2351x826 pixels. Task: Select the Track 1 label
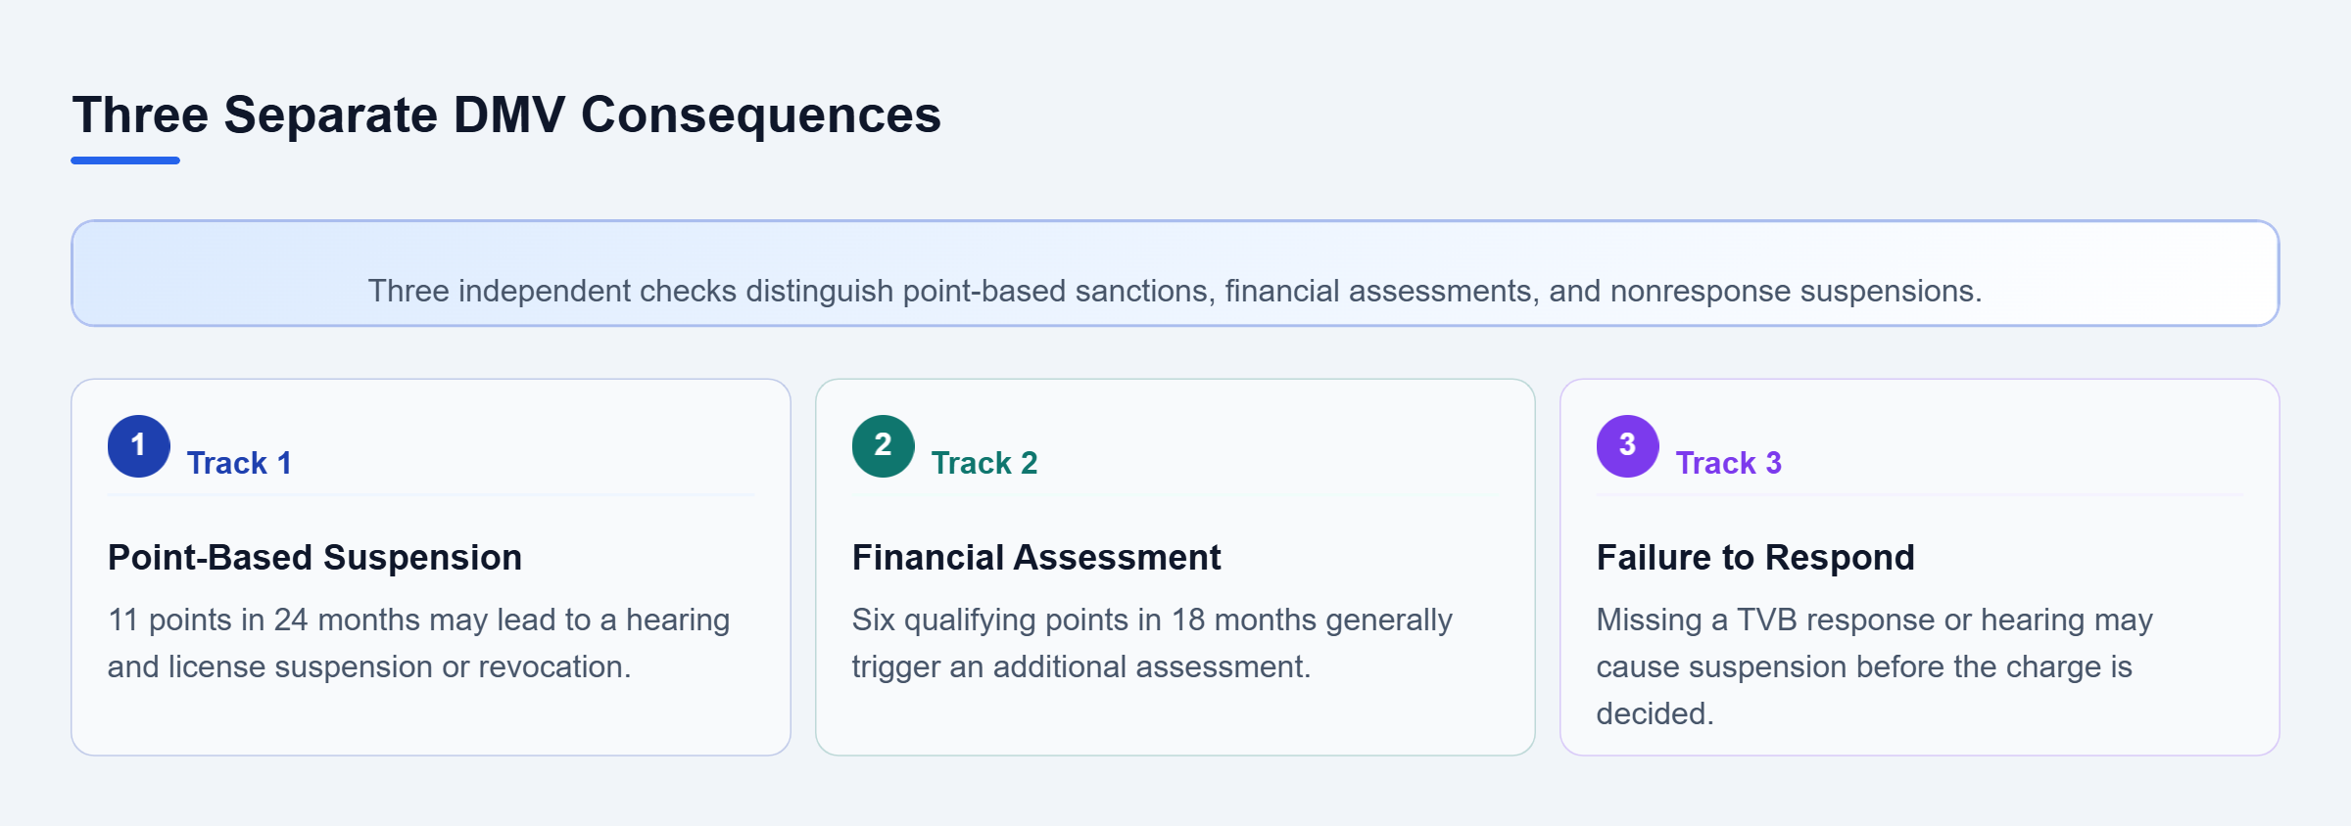click(x=239, y=463)
